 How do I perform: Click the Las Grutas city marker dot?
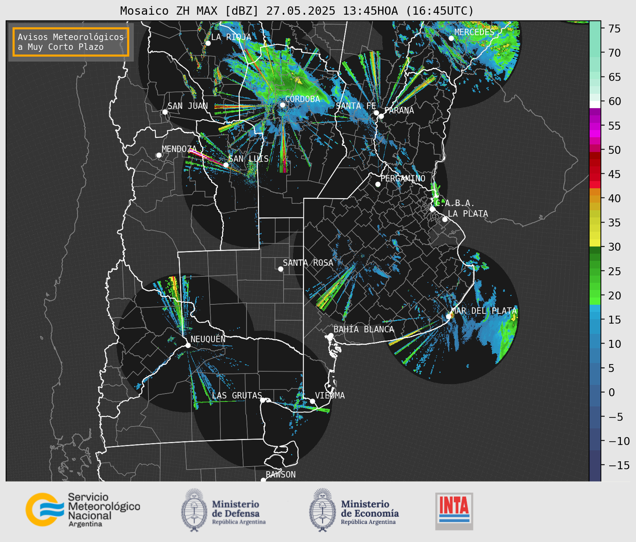coord(263,400)
